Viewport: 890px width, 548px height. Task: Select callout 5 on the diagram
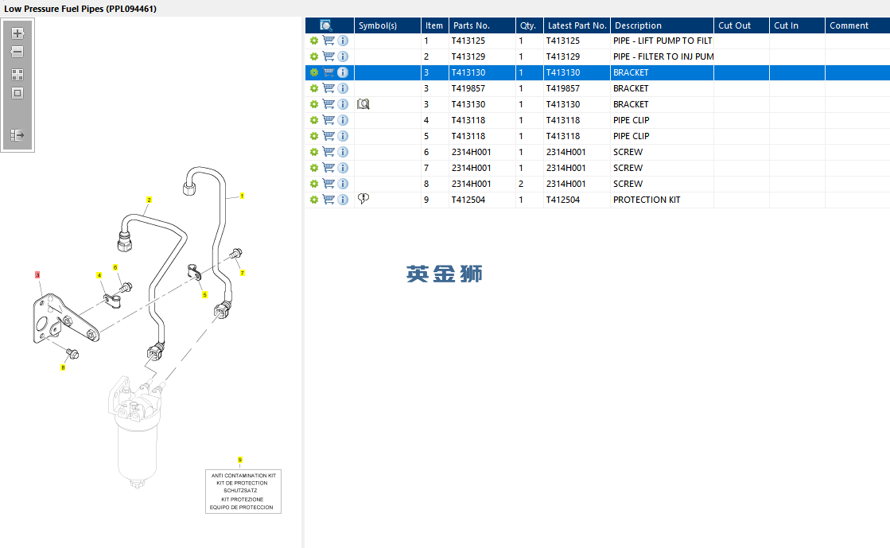coord(204,295)
